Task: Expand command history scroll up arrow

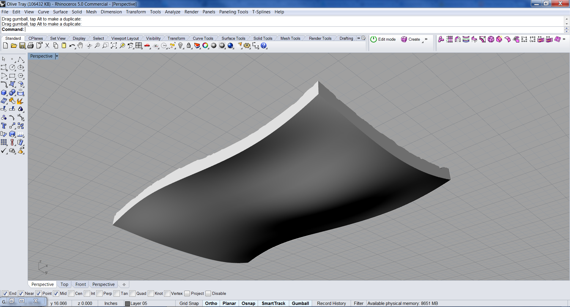Action: coord(566,19)
